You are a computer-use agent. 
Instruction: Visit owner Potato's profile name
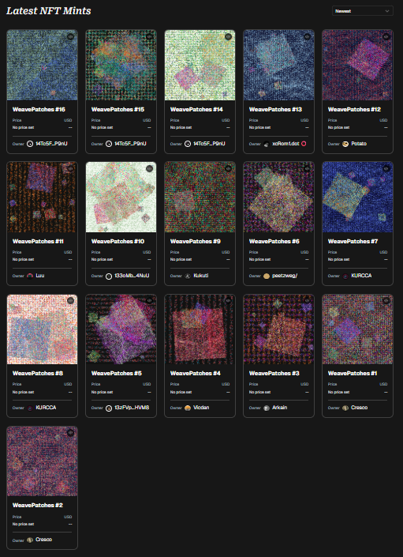click(x=359, y=144)
